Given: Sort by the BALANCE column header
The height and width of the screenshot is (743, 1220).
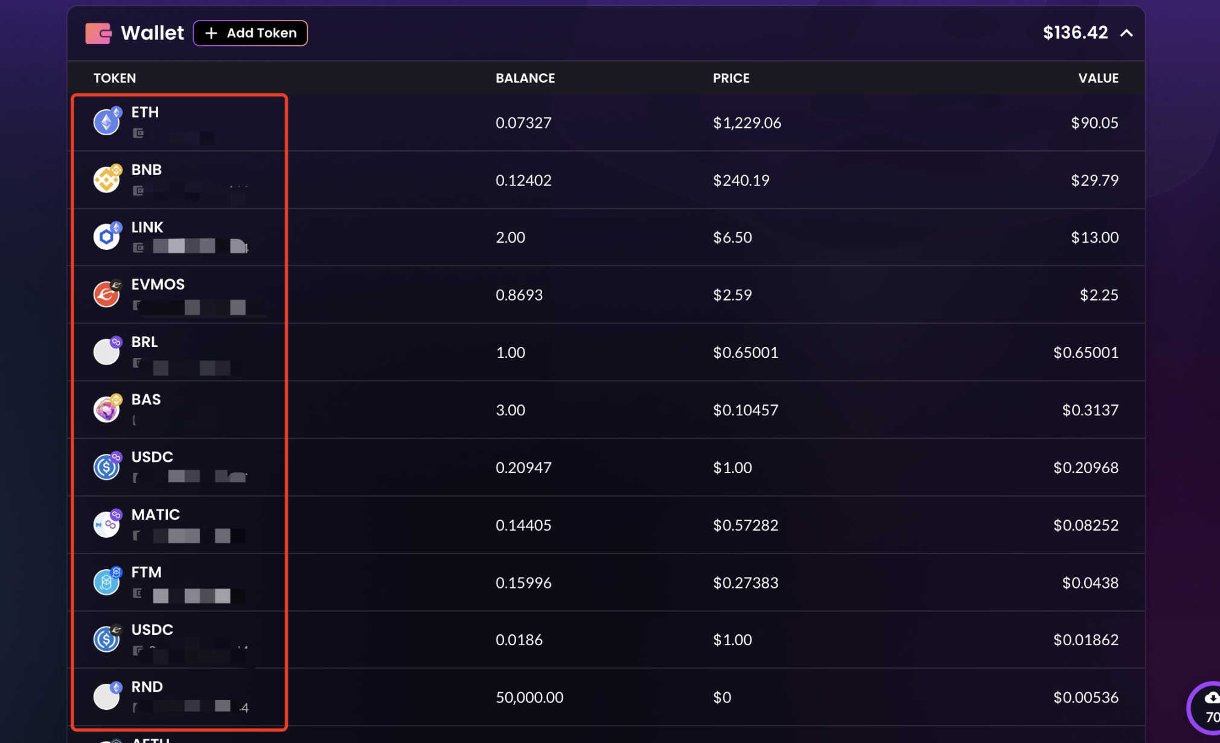Looking at the screenshot, I should [525, 78].
